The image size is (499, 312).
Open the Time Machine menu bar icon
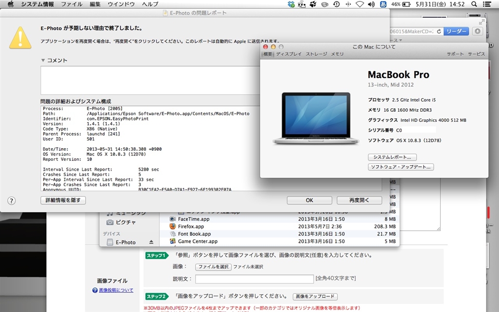point(336,4)
